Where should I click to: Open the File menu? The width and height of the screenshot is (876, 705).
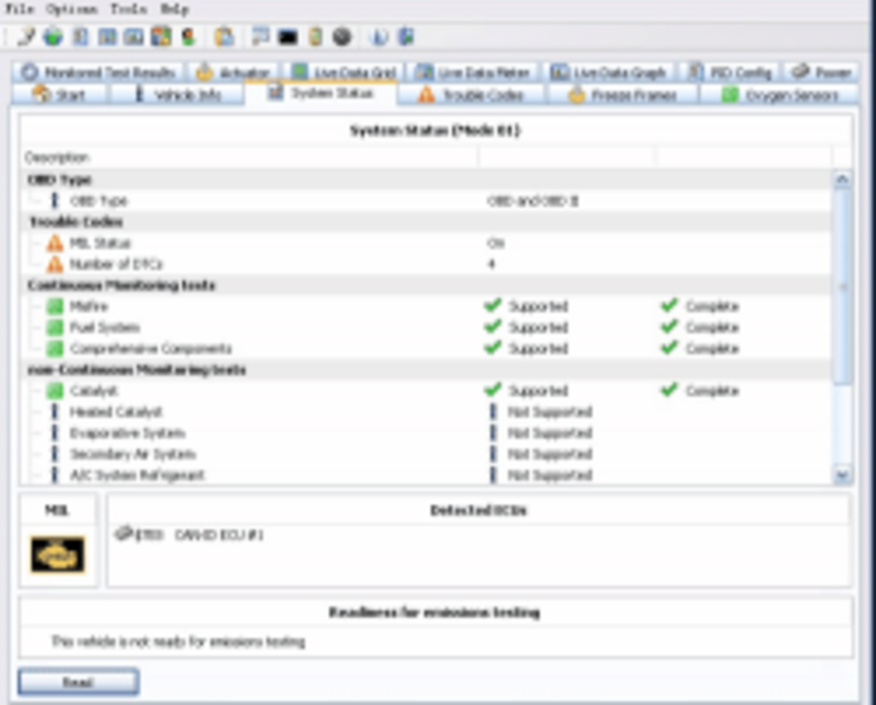pos(20,9)
